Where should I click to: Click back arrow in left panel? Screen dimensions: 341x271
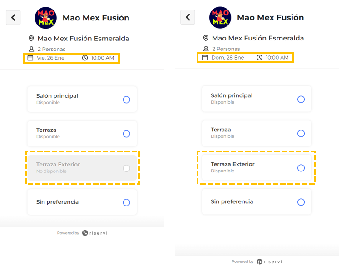pyautogui.click(x=13, y=17)
